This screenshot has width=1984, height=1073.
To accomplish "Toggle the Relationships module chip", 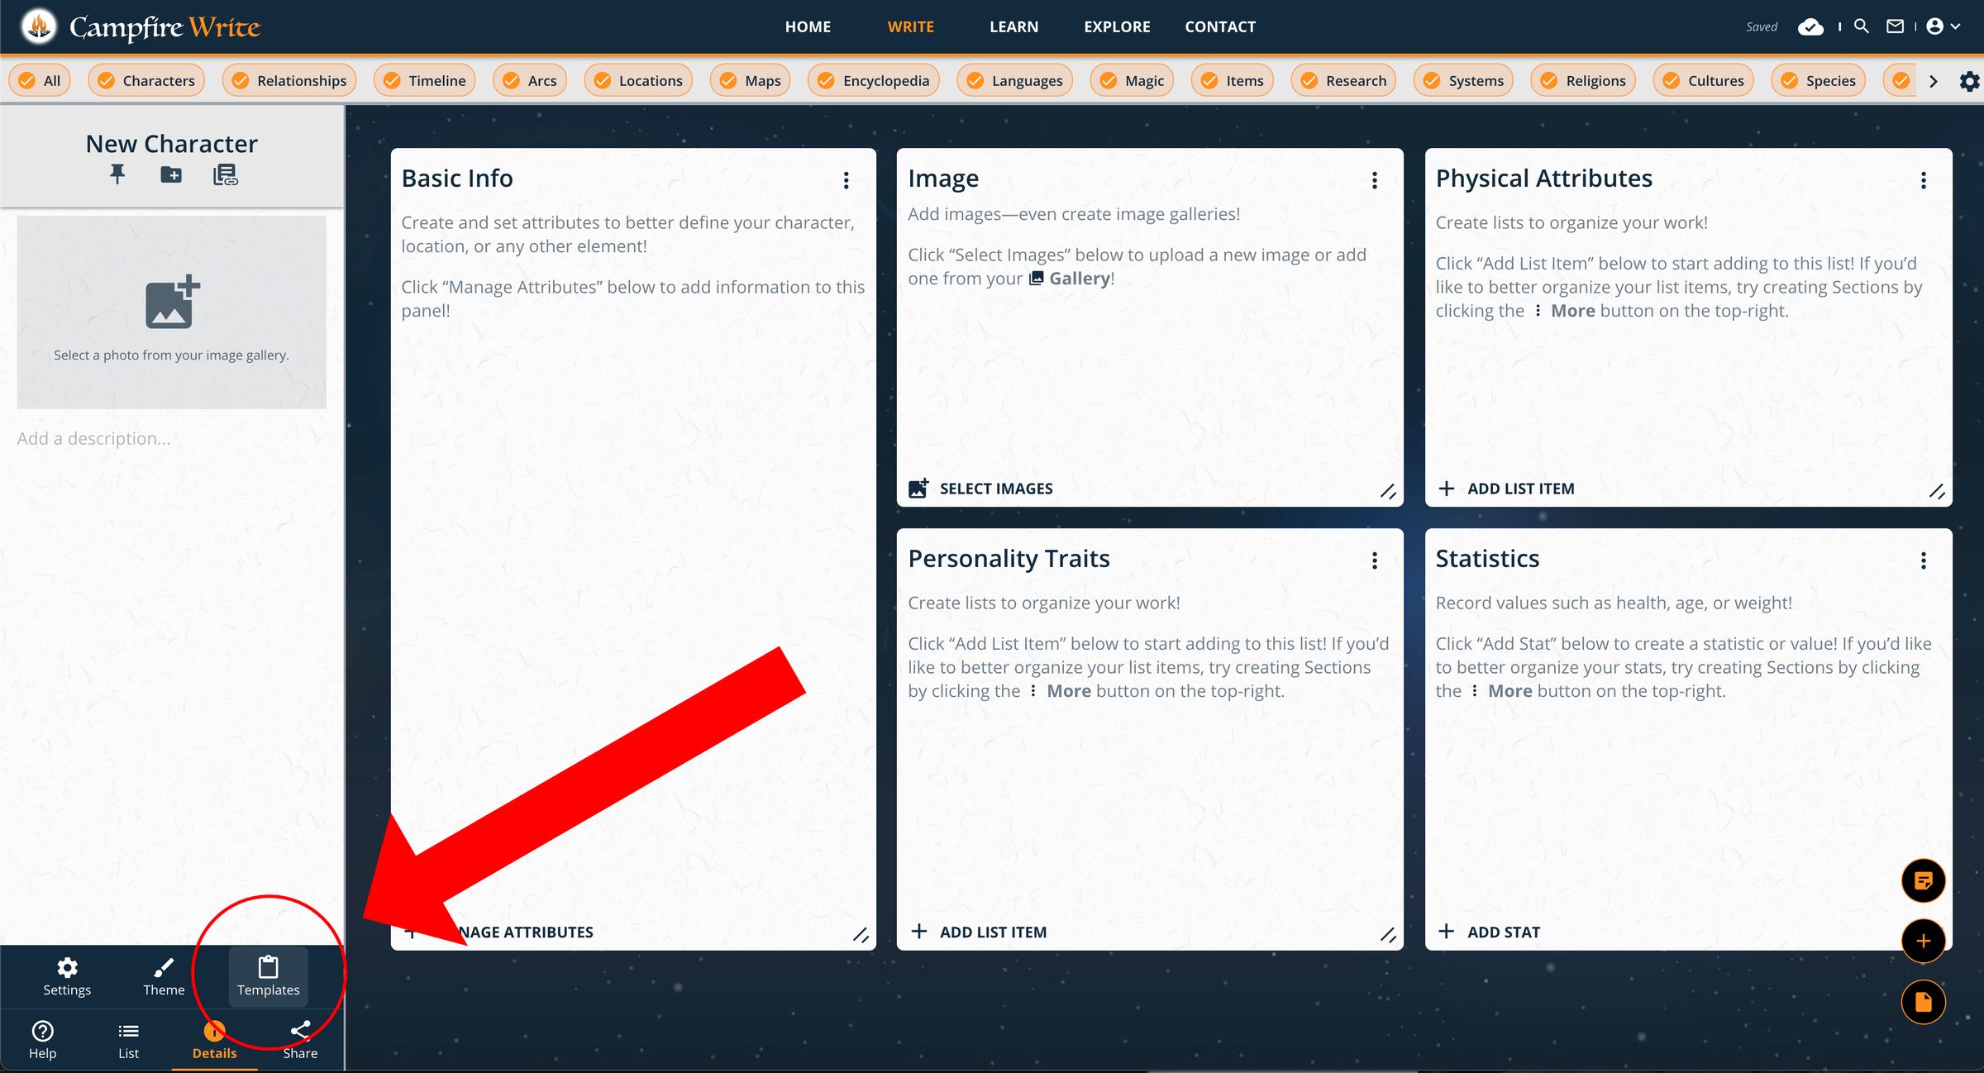I will tap(289, 81).
